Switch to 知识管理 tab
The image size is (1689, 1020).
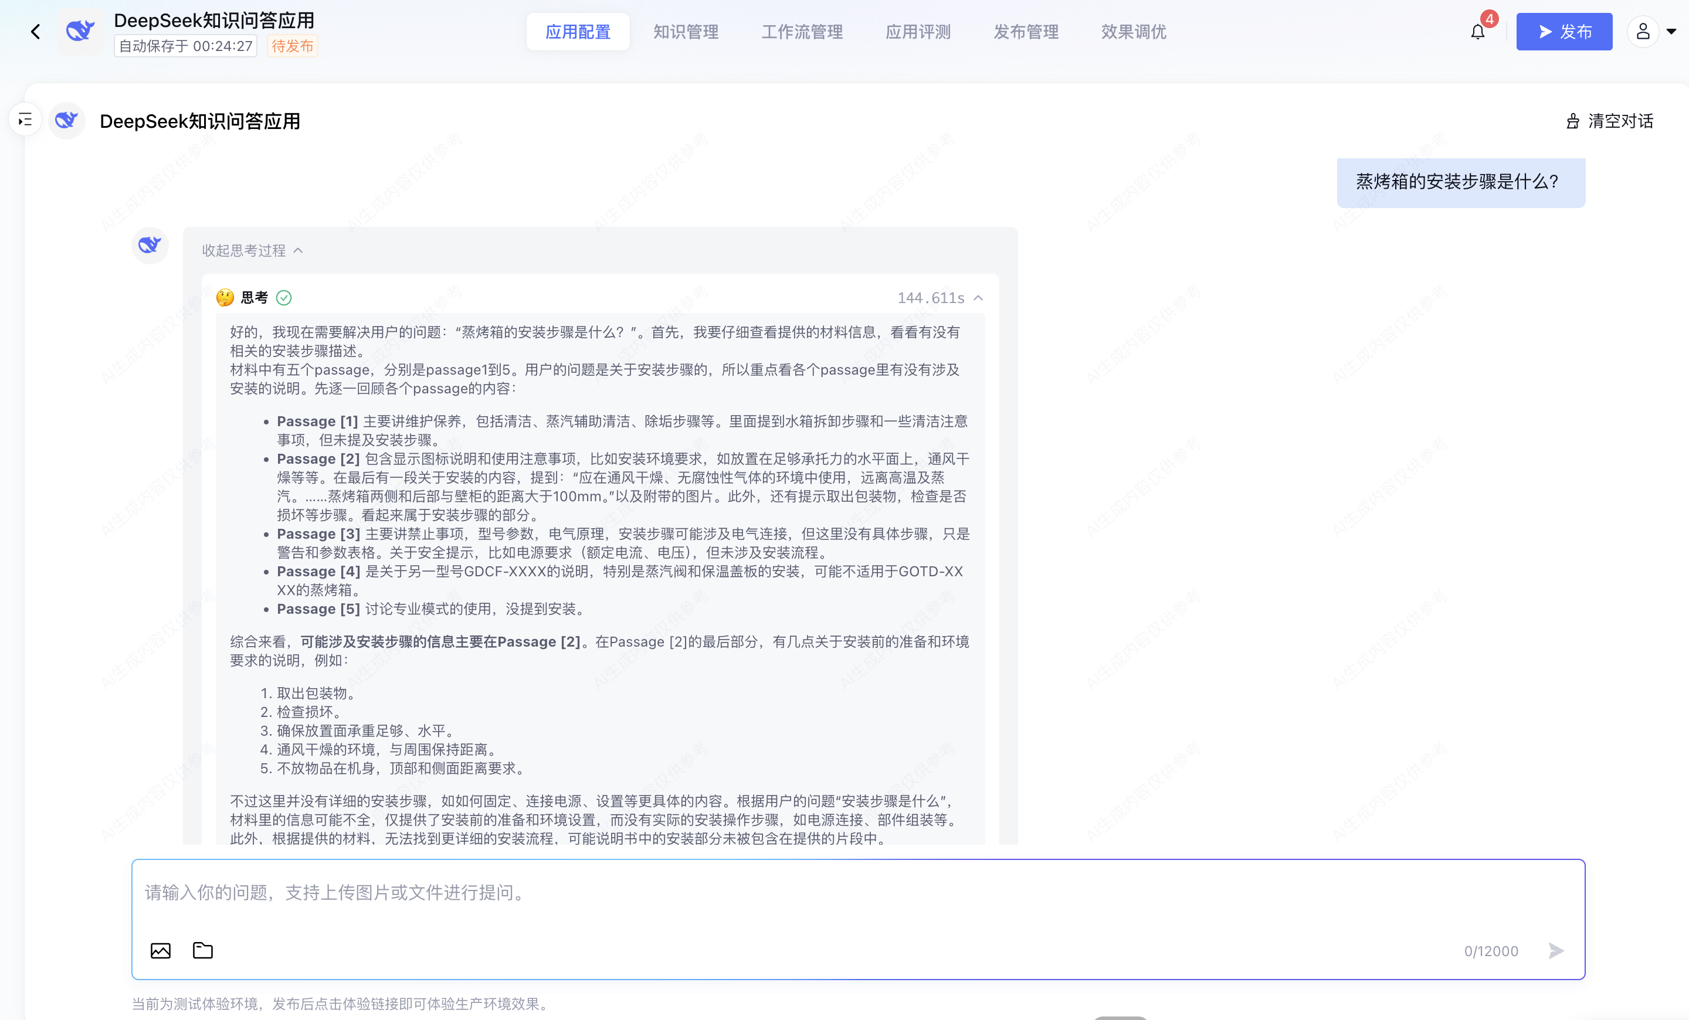click(x=686, y=32)
